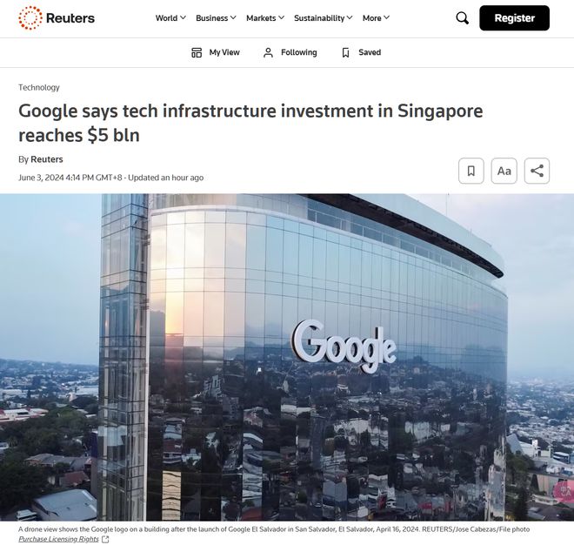Click the Saved bookmark icon

click(x=345, y=52)
